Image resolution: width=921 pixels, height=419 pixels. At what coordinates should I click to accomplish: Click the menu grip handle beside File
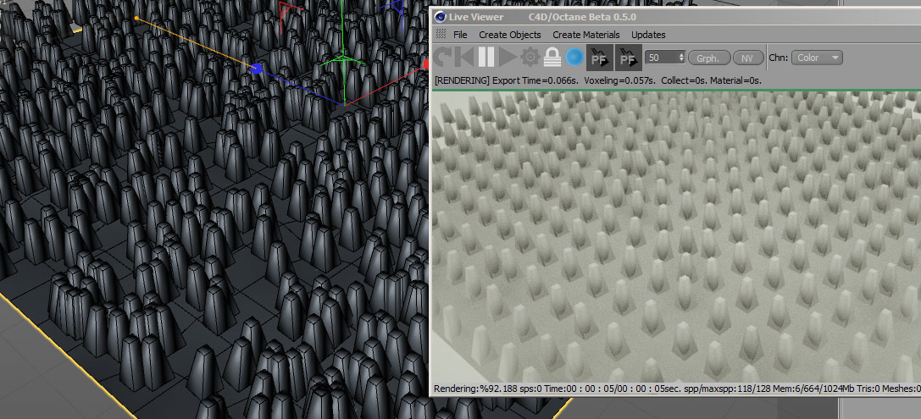click(441, 35)
